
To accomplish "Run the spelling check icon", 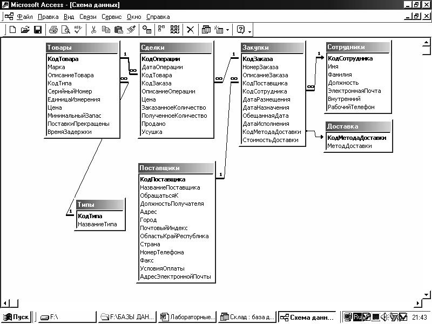I will [x=78, y=30].
